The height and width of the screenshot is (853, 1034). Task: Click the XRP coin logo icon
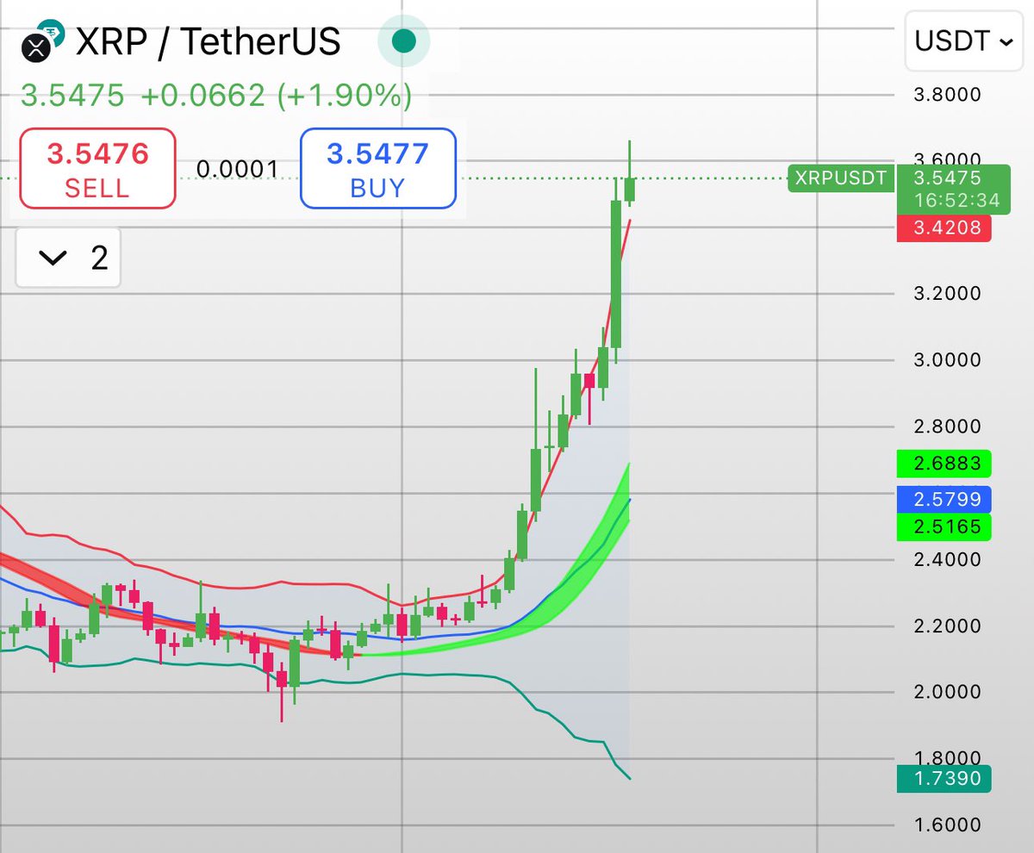click(36, 46)
